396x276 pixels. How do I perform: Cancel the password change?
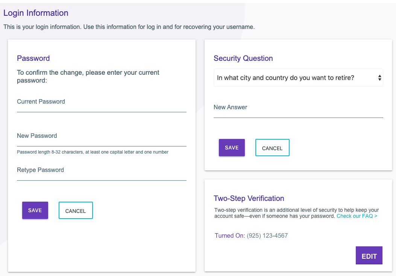[x=76, y=210]
